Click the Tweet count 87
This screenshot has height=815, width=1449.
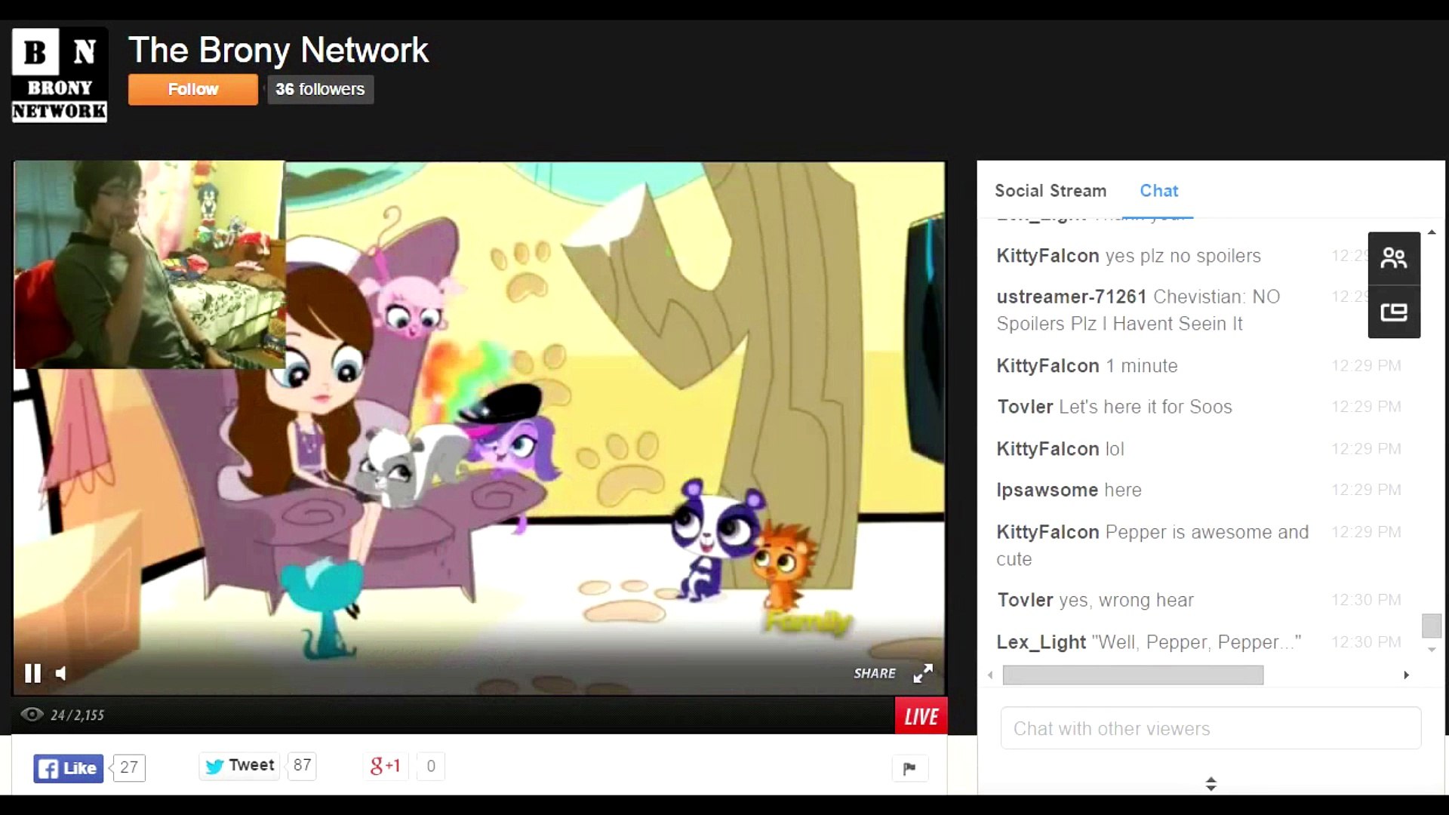(x=302, y=765)
